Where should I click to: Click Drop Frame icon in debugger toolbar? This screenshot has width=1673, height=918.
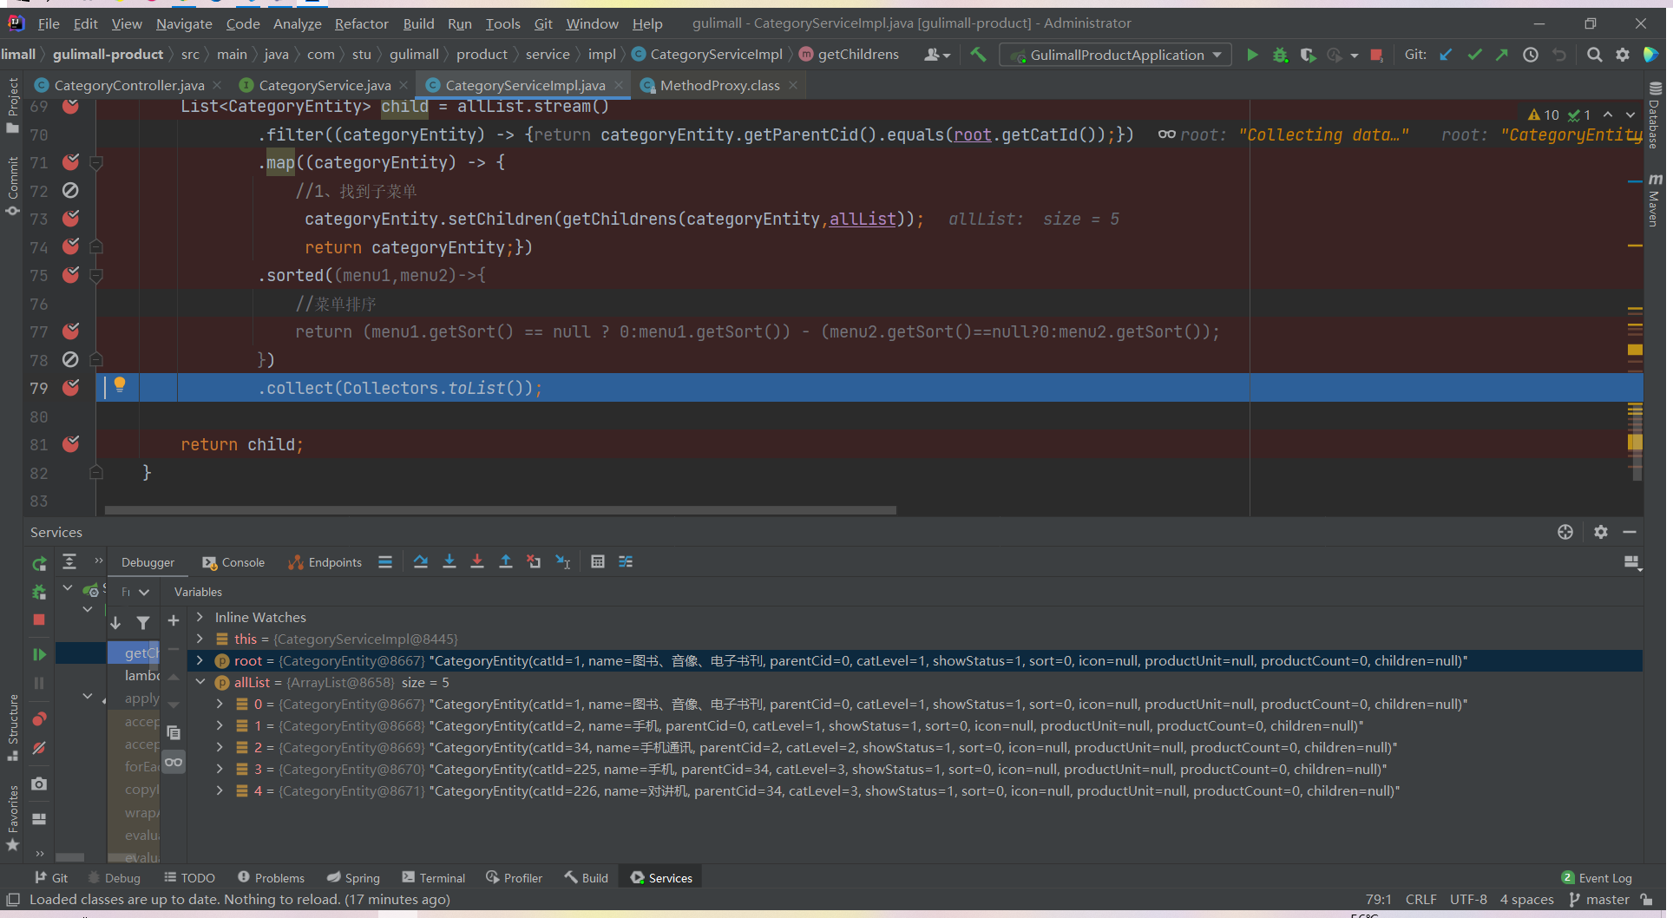point(534,562)
